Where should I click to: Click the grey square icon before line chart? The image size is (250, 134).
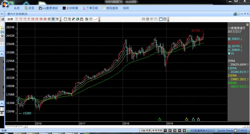click(x=91, y=19)
